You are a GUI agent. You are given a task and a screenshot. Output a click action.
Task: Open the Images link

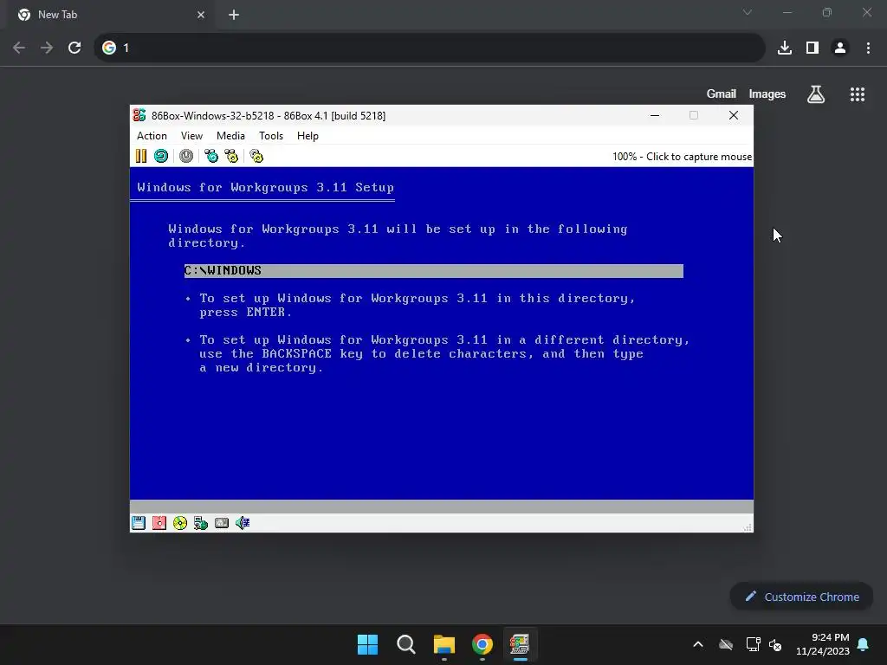point(767,94)
